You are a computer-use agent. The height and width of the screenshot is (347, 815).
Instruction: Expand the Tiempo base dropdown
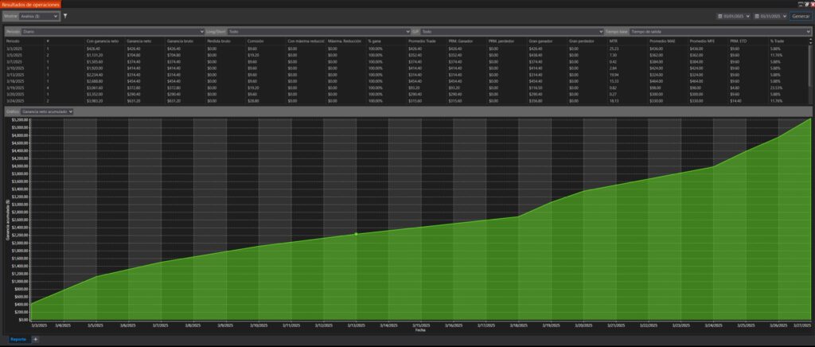tap(717, 31)
